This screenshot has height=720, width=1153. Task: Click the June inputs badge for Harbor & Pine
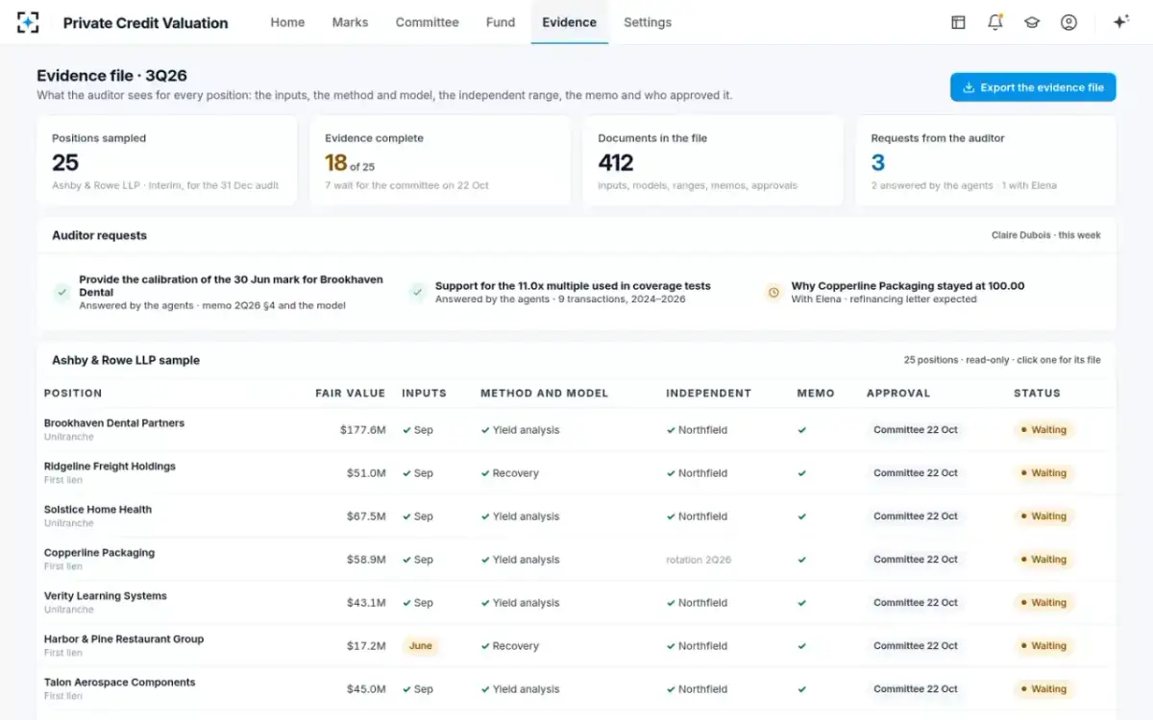coord(421,646)
